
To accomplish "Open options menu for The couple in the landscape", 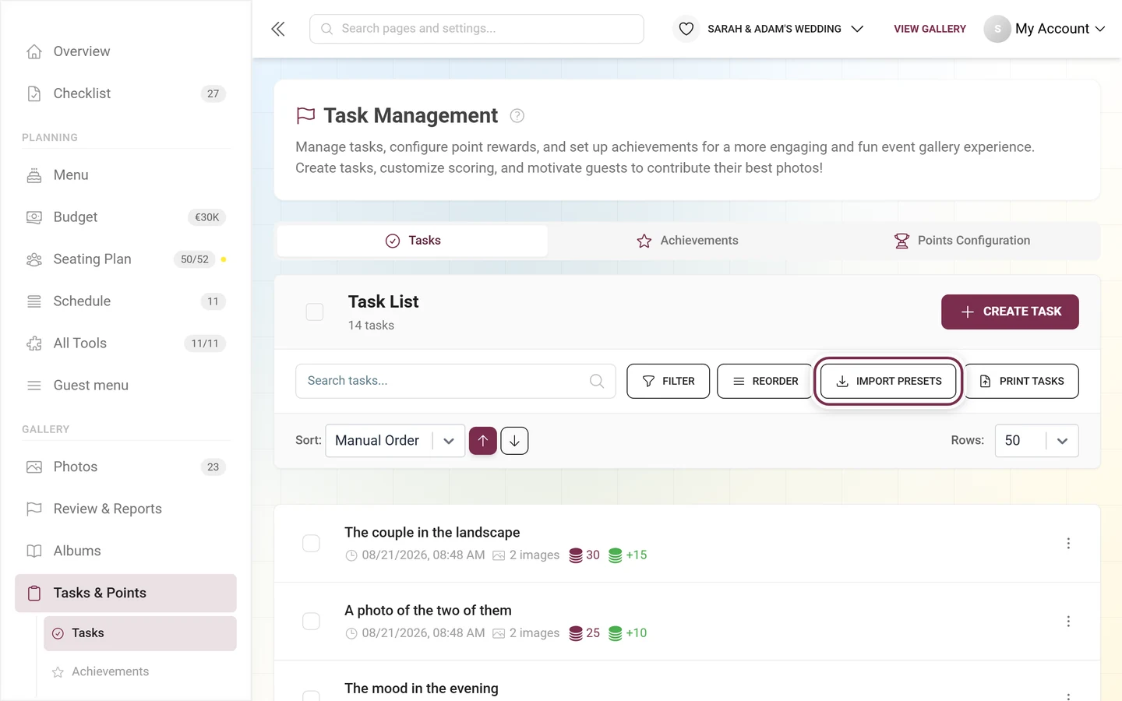I will point(1068,543).
